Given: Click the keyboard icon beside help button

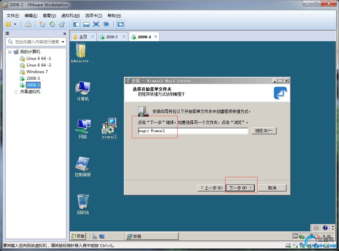Looking at the screenshot, I should coord(316,228).
